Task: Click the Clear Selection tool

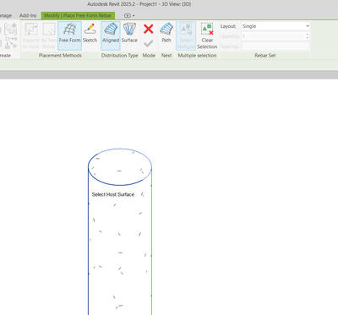Action: point(207,35)
